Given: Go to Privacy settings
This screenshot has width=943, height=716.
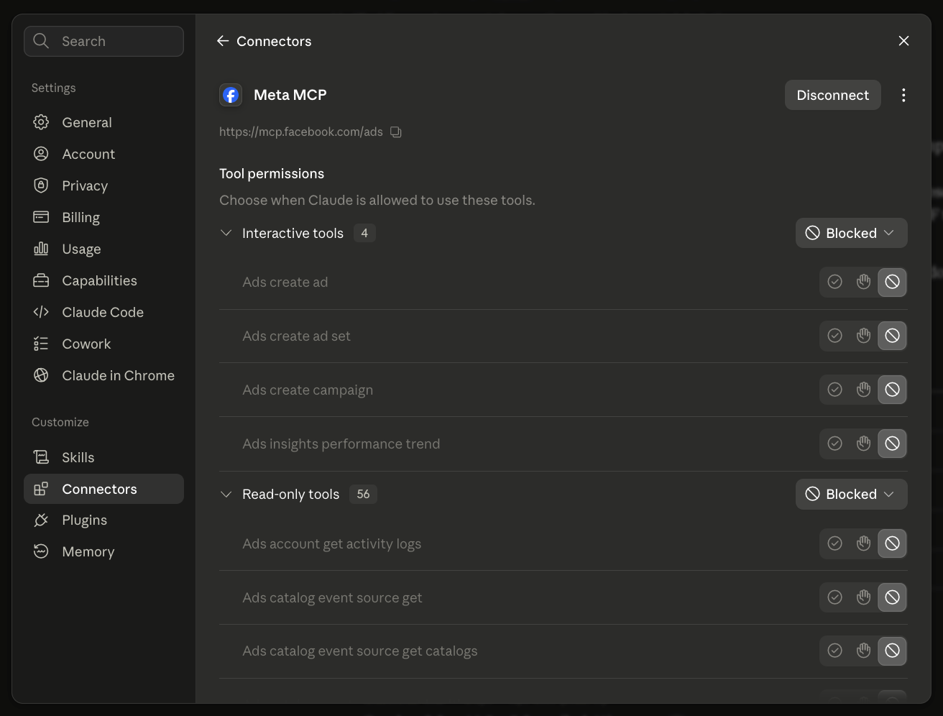Looking at the screenshot, I should tap(103, 185).
